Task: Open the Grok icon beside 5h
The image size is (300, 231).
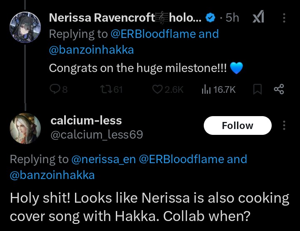Action: [x=258, y=17]
